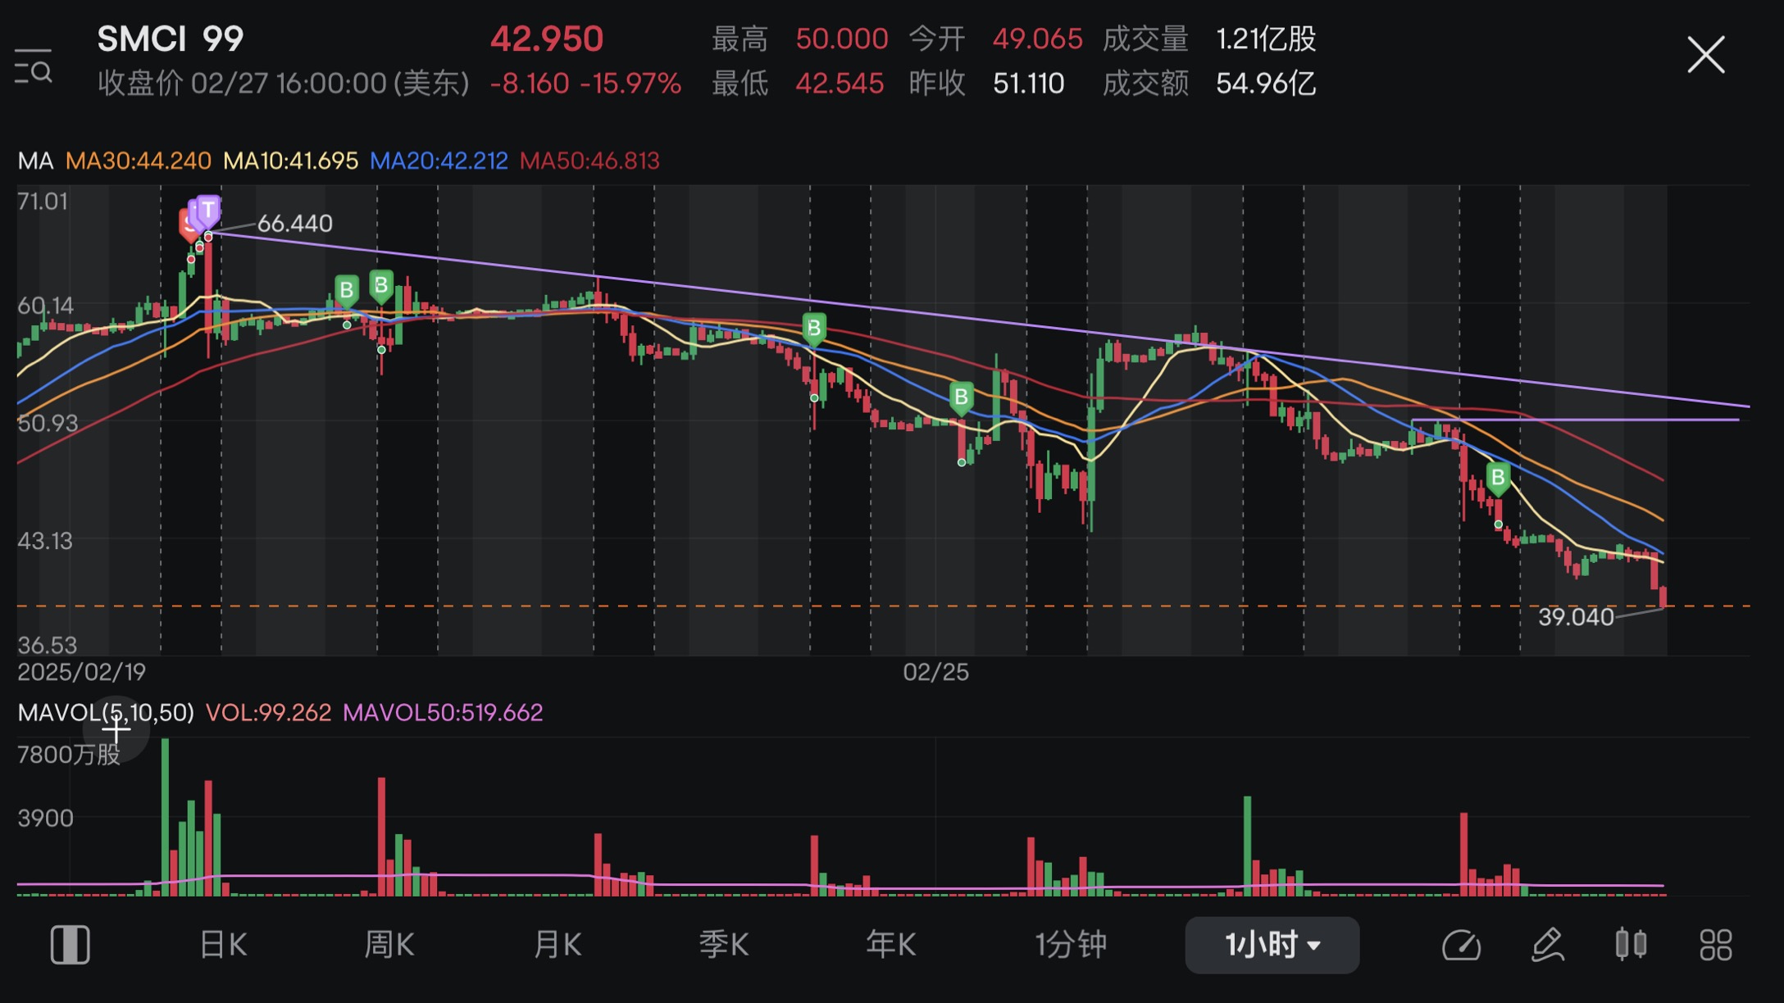1784x1003 pixels.
Task: Close the chart view with X
Action: [1705, 55]
